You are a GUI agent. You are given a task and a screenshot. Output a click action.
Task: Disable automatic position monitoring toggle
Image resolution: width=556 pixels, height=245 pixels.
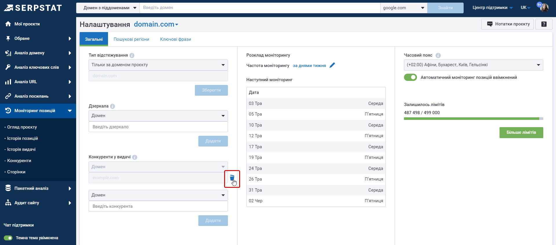(410, 77)
